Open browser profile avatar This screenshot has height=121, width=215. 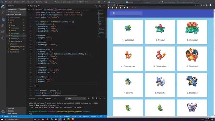pos(211,5)
